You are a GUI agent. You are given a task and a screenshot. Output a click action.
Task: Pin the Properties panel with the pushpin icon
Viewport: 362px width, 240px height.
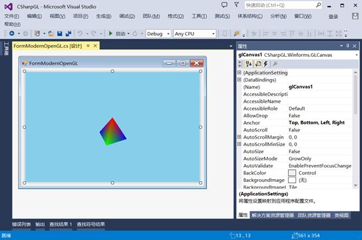pos(348,46)
